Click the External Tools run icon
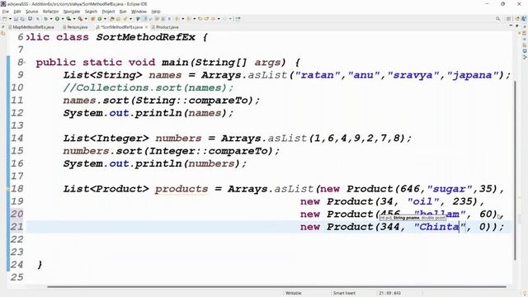The image size is (528, 297). tap(81, 19)
